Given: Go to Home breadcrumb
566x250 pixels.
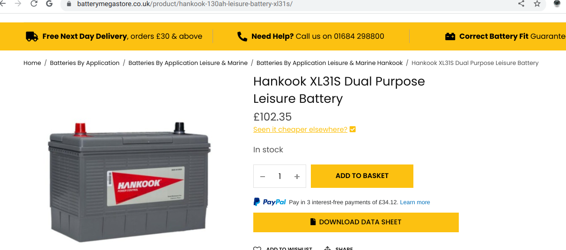Looking at the screenshot, I should click(x=32, y=63).
